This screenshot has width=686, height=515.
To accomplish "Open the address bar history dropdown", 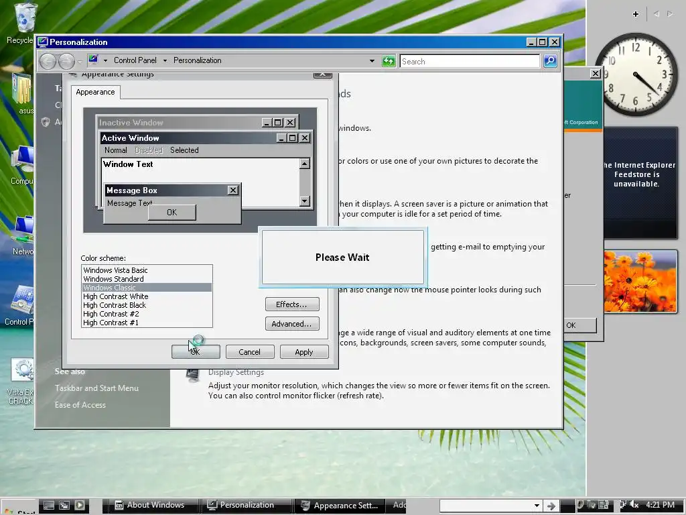I will click(x=372, y=61).
